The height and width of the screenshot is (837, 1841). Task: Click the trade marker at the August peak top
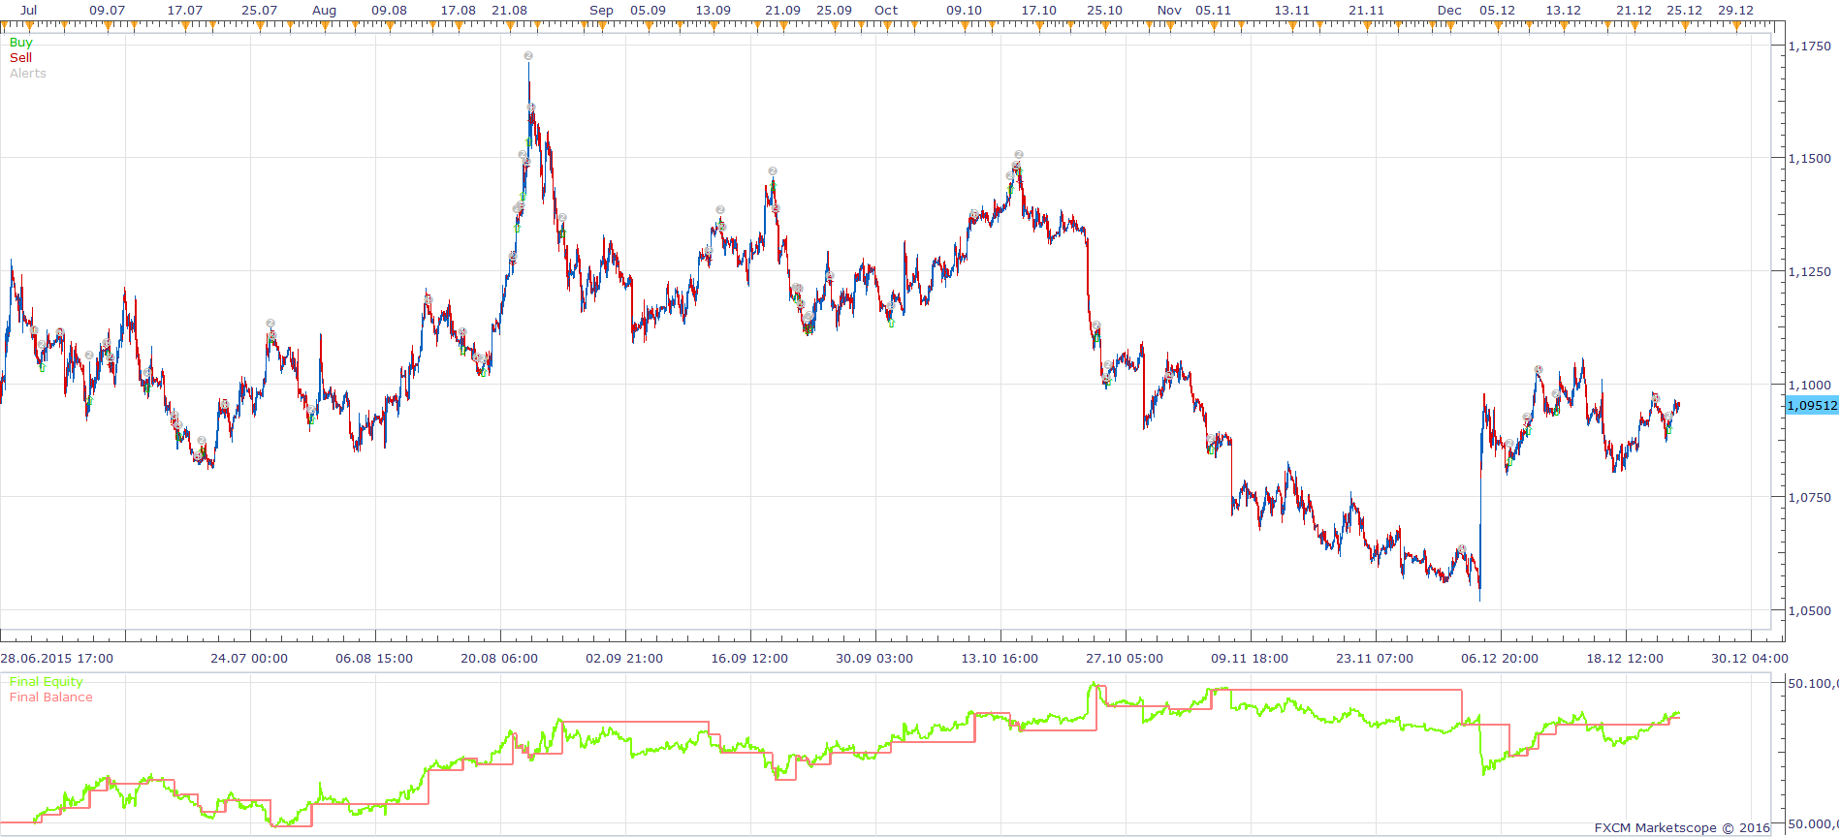click(528, 56)
